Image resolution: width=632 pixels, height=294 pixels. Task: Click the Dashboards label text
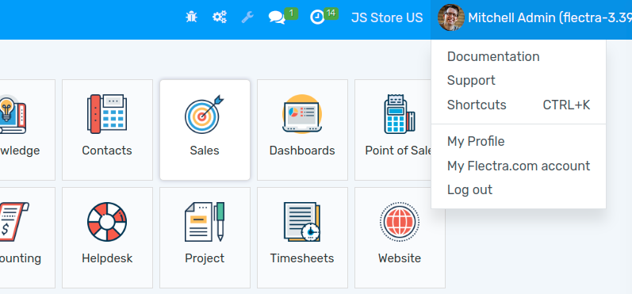point(302,151)
